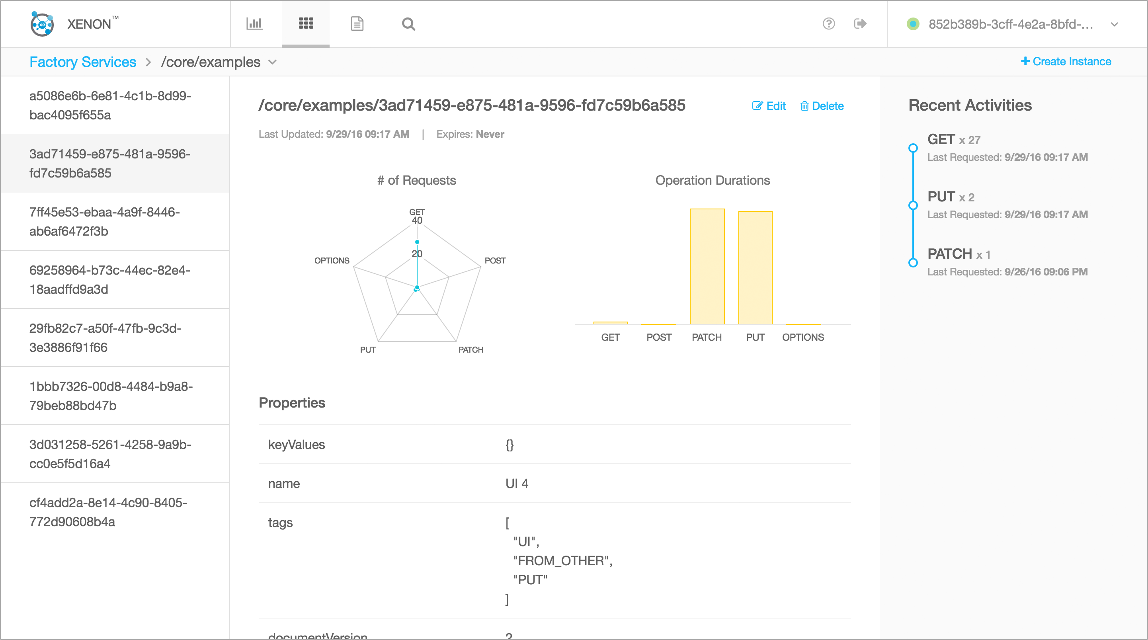The image size is (1148, 640).
Task: Click the help question mark icon
Action: pos(828,23)
